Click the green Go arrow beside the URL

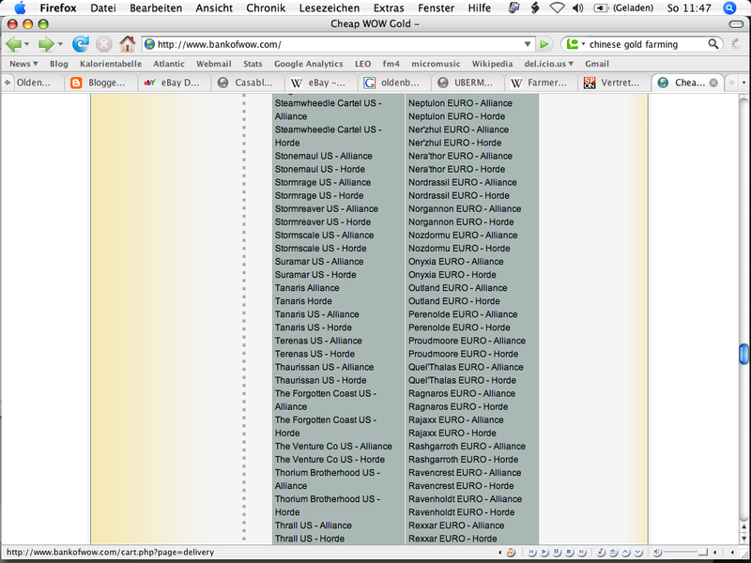pos(544,44)
